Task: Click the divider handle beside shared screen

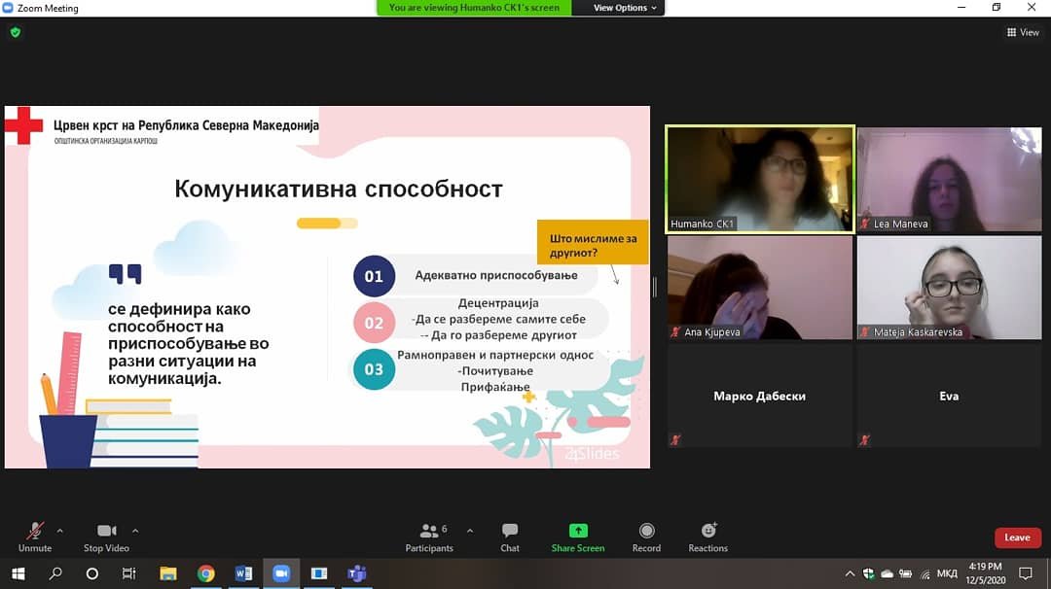Action: (655, 287)
